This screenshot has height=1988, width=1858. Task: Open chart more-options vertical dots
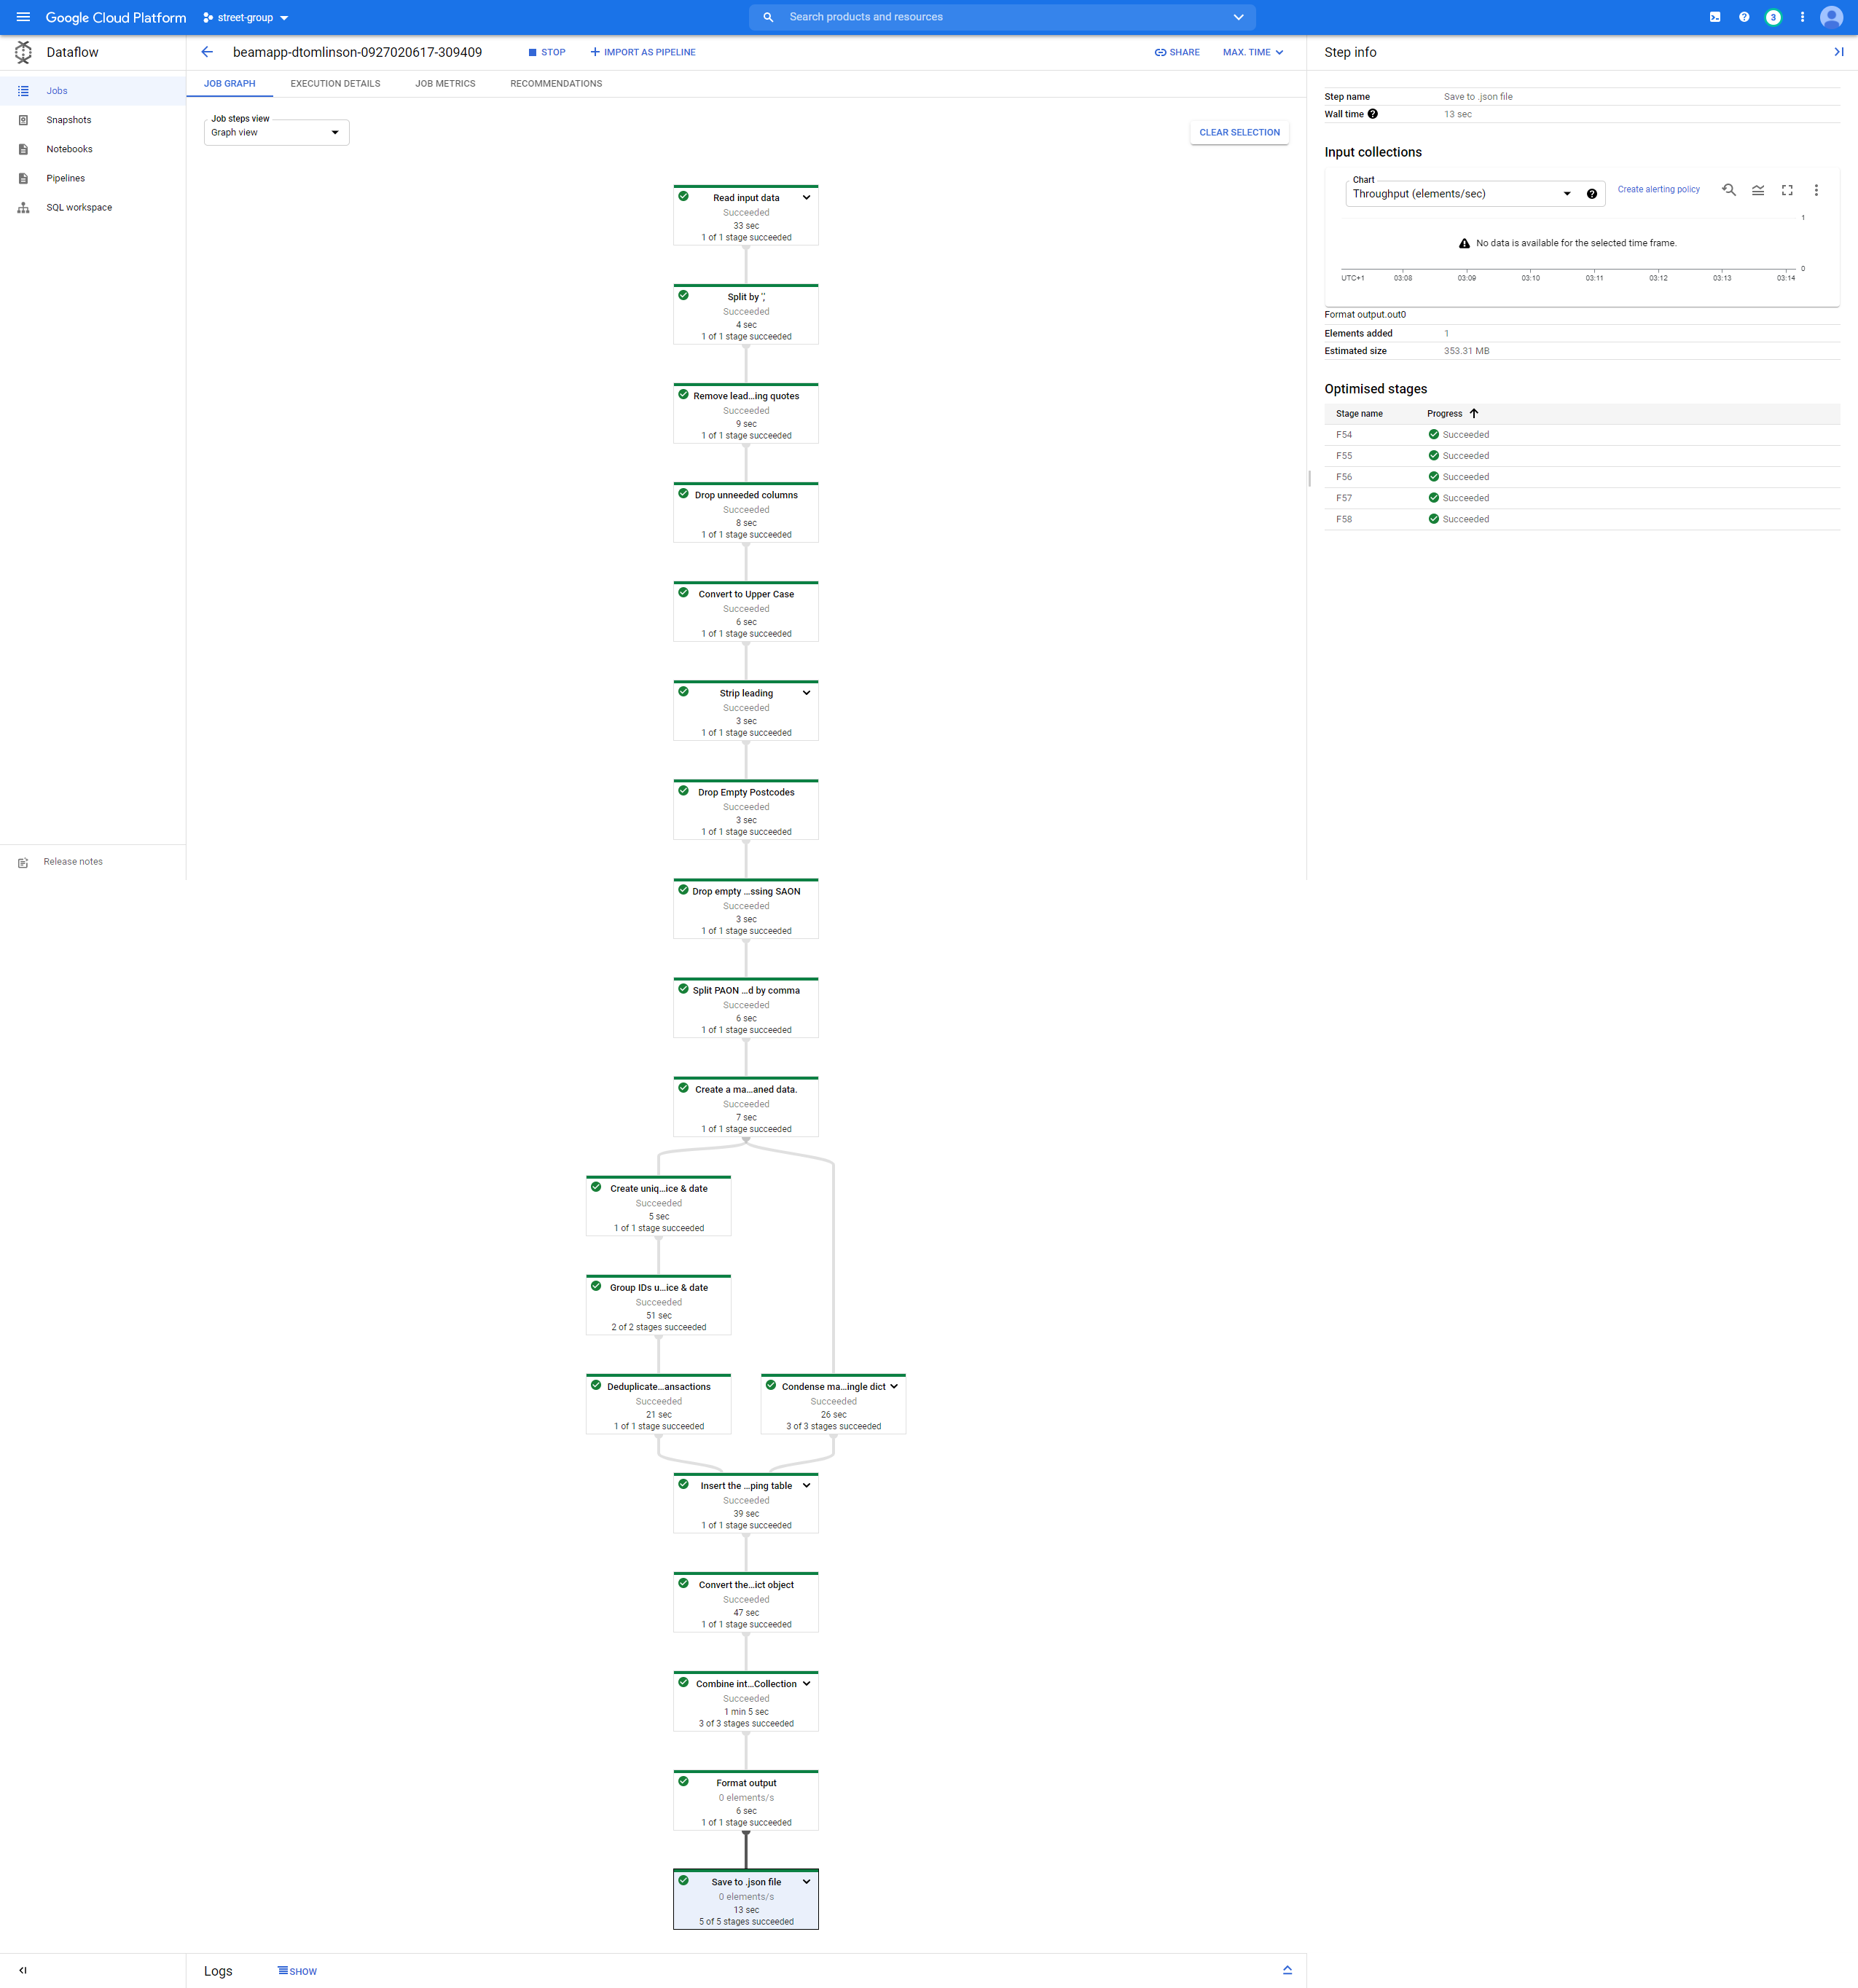[1816, 190]
